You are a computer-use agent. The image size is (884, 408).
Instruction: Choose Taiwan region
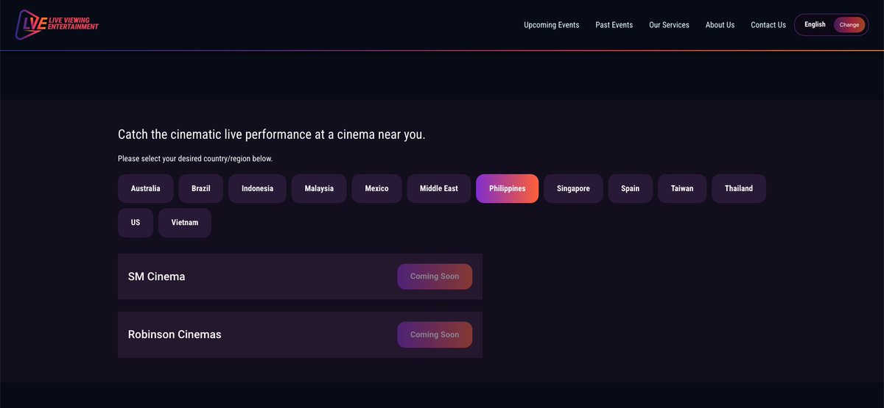pos(682,188)
